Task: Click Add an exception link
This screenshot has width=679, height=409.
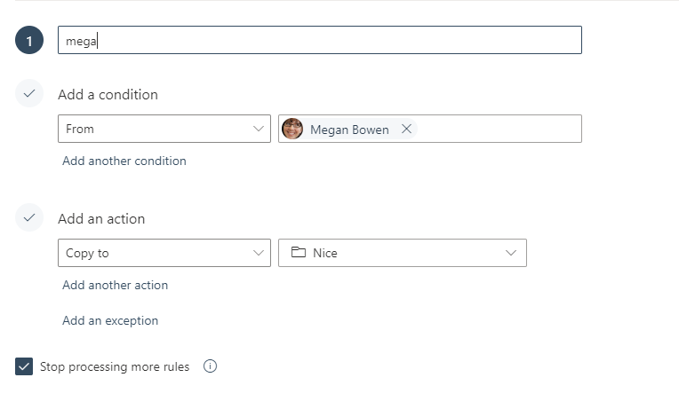Action: point(110,320)
